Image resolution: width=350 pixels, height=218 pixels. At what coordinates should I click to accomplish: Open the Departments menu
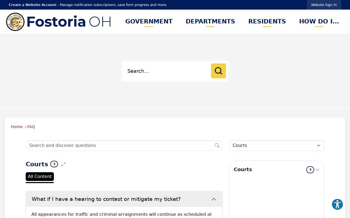[x=210, y=22]
